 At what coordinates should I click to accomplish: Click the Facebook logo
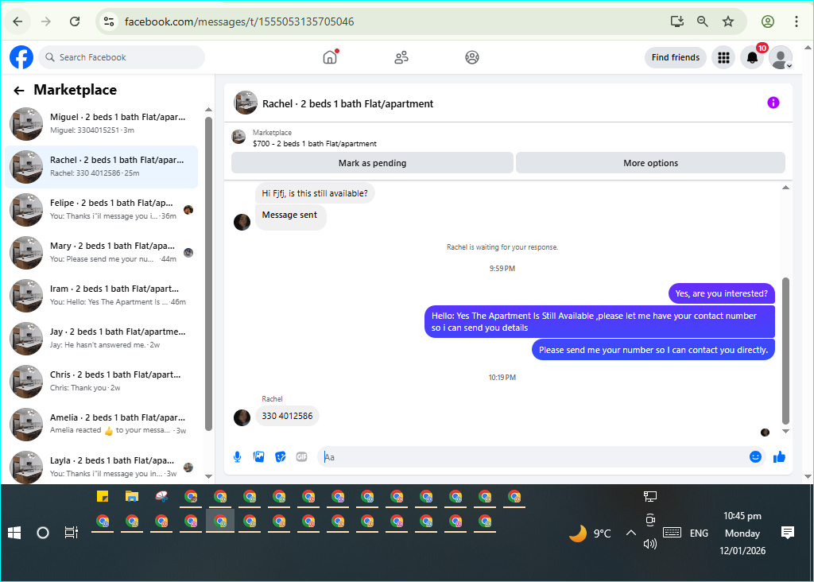point(21,57)
